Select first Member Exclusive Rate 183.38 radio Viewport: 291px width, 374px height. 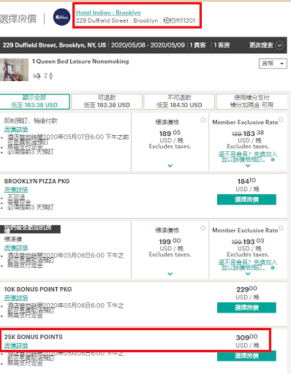point(281,120)
